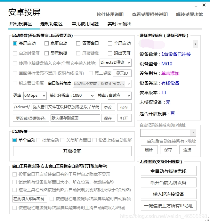The width and height of the screenshot is (210, 222).
Task: Enable the 退出灭屏 checkbox
Action: click(110, 53)
